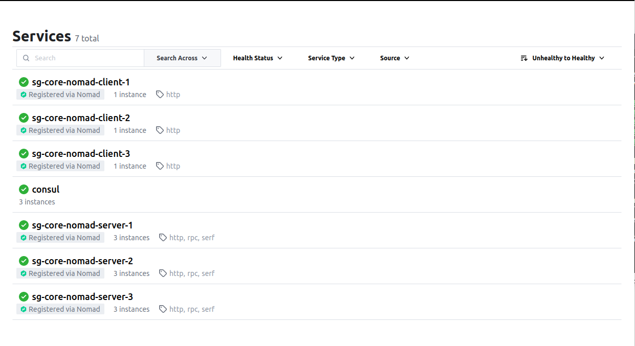Click 'http, rpc, serf' tags of sg-core-nomad-server-1
Screen dimensions: 635x346
[x=192, y=238]
